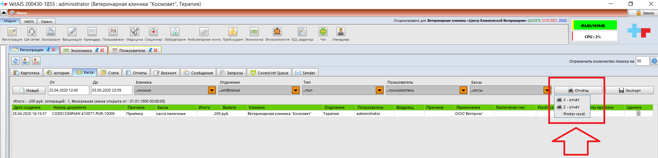Click the Амбулаторная книга icon
The height and width of the screenshot is (158, 658).
(x=204, y=32)
